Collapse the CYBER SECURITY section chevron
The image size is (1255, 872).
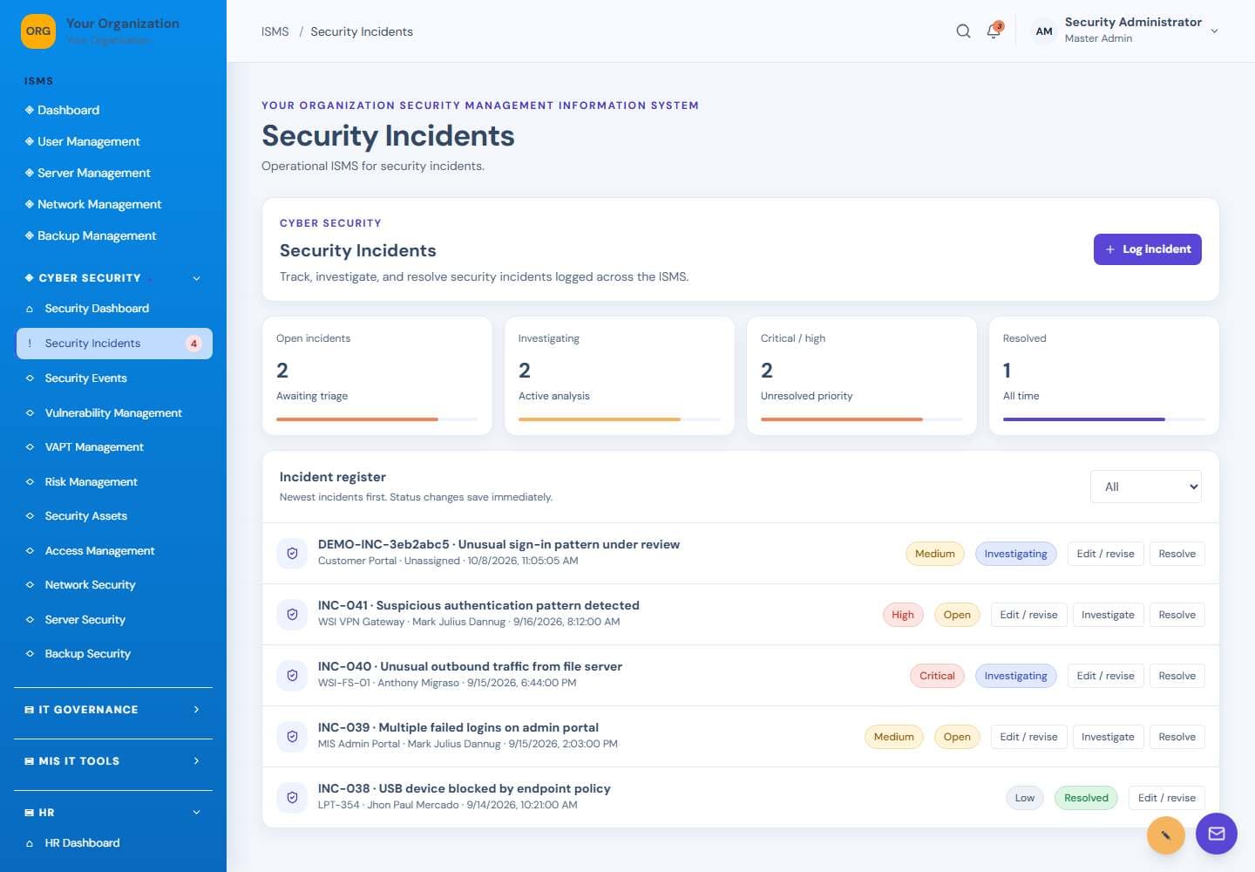196,278
